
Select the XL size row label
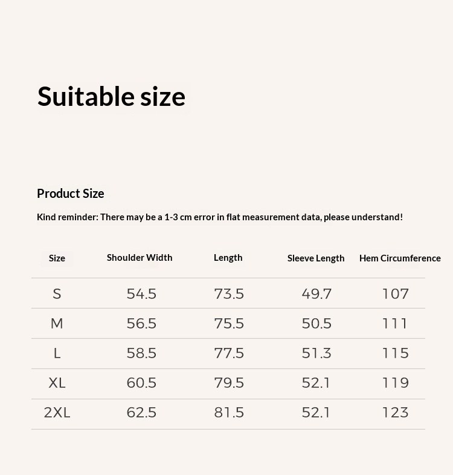point(57,383)
